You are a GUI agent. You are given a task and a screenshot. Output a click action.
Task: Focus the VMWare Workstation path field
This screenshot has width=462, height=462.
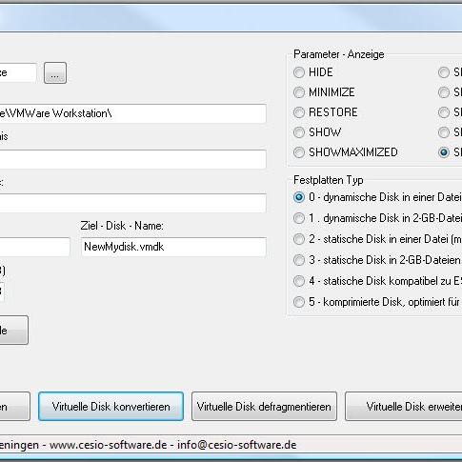click(x=132, y=113)
